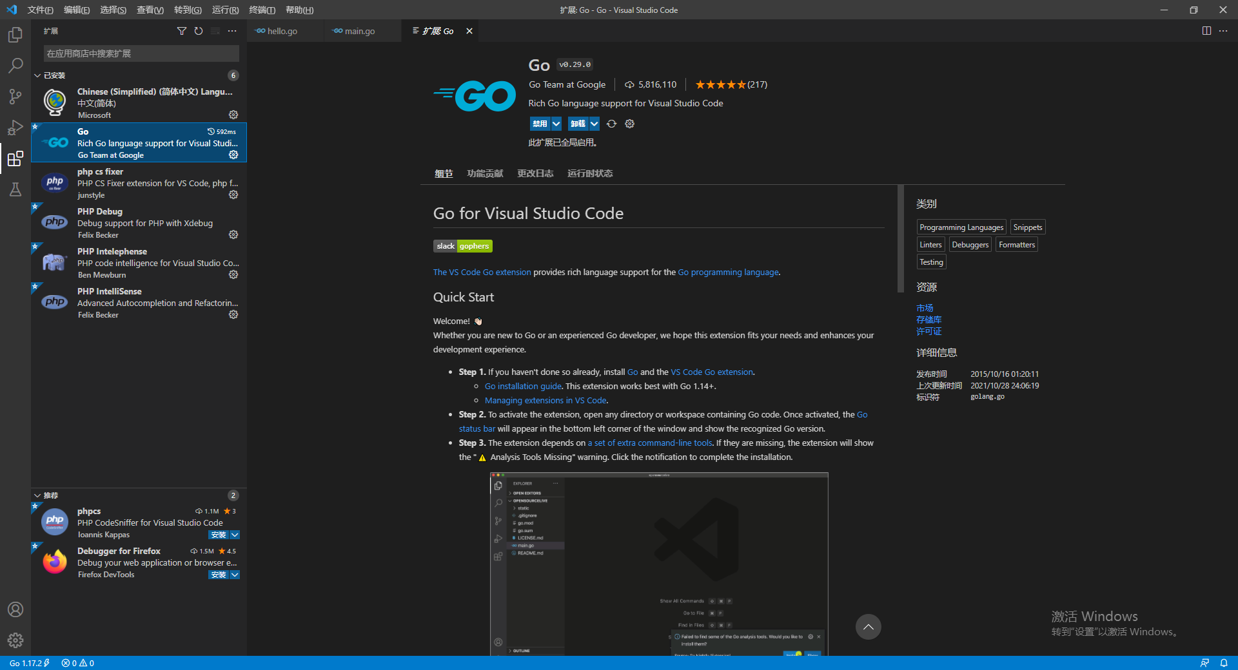Open install dropdown for phpcs
This screenshot has height=670, width=1238.
[x=235, y=535]
